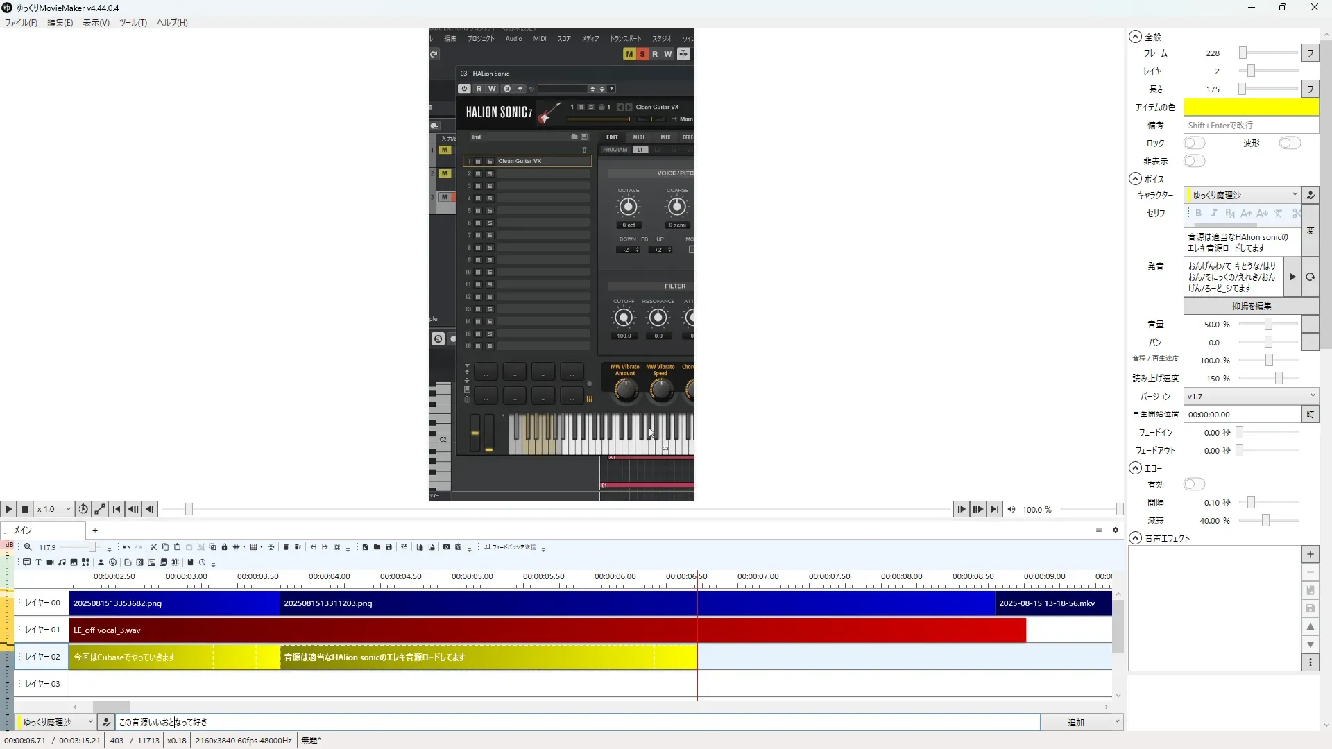Click the 抑揚を編集 button
Image resolution: width=1332 pixels, height=749 pixels.
[x=1251, y=307]
